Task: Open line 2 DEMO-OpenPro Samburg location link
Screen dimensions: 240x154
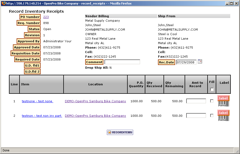Action: 95,116
